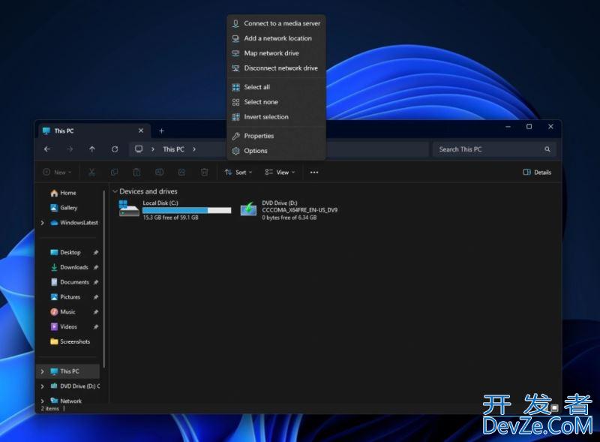This screenshot has width=600, height=442.
Task: Add a new tab with the plus button
Action: 161,131
